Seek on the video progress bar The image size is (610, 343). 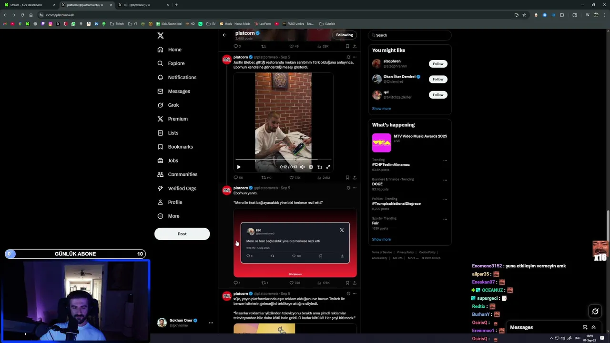(x=283, y=160)
